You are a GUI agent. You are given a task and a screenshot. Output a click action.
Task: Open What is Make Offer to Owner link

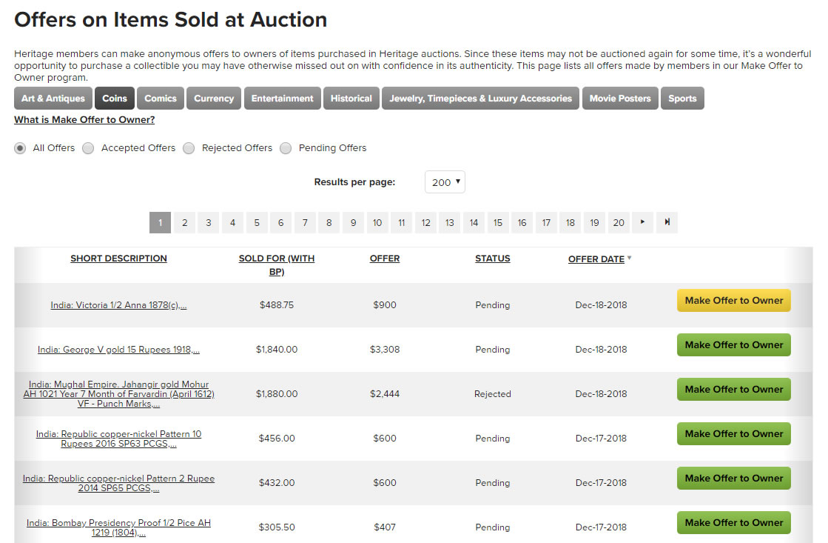(84, 120)
